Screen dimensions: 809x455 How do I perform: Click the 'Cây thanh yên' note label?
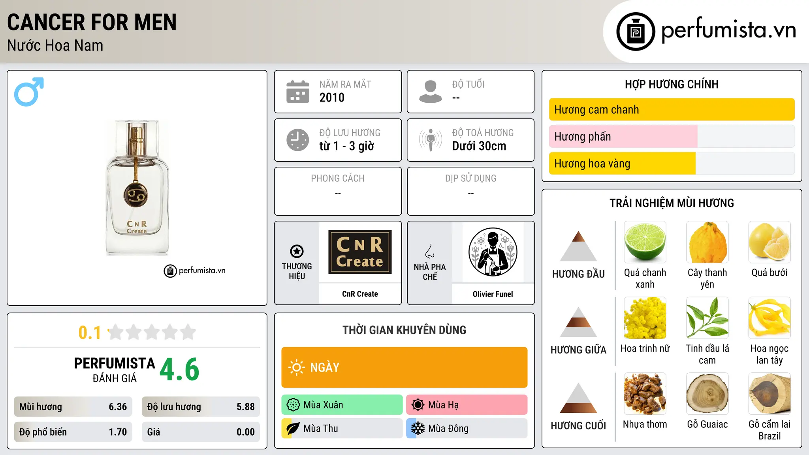tap(707, 278)
